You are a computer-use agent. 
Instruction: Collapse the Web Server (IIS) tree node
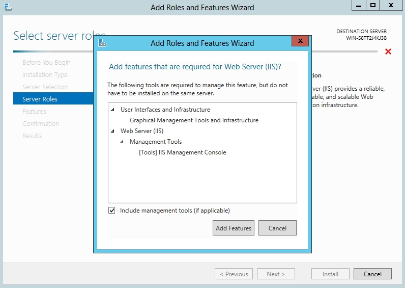click(112, 131)
